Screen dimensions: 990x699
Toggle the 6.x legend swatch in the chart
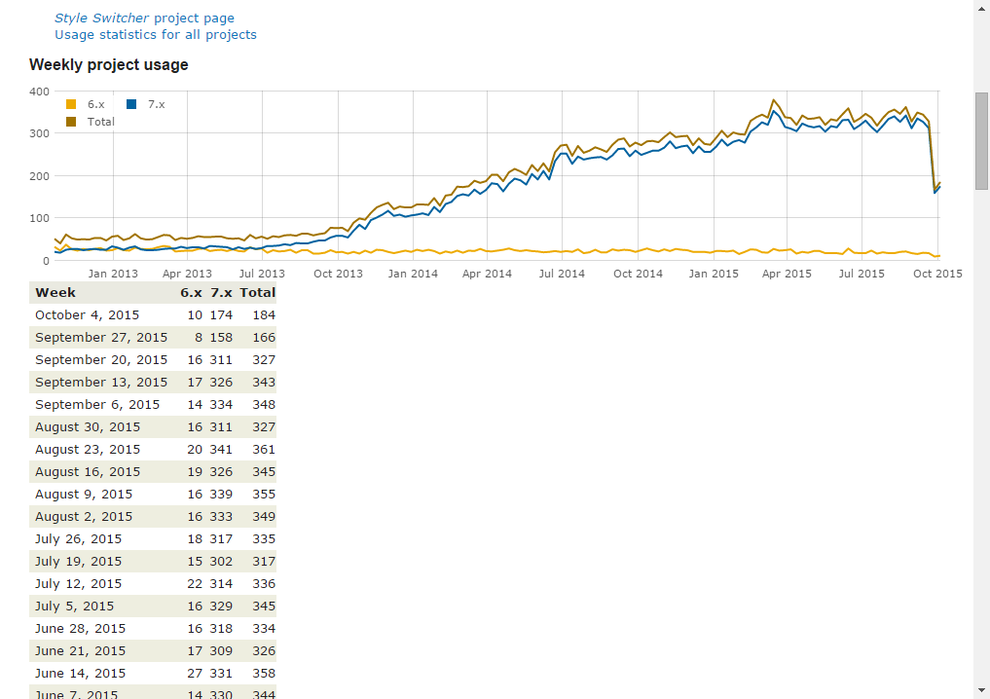(70, 103)
